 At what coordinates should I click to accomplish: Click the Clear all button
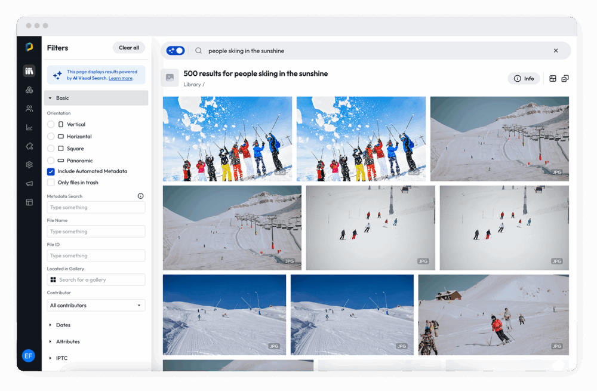pyautogui.click(x=129, y=48)
